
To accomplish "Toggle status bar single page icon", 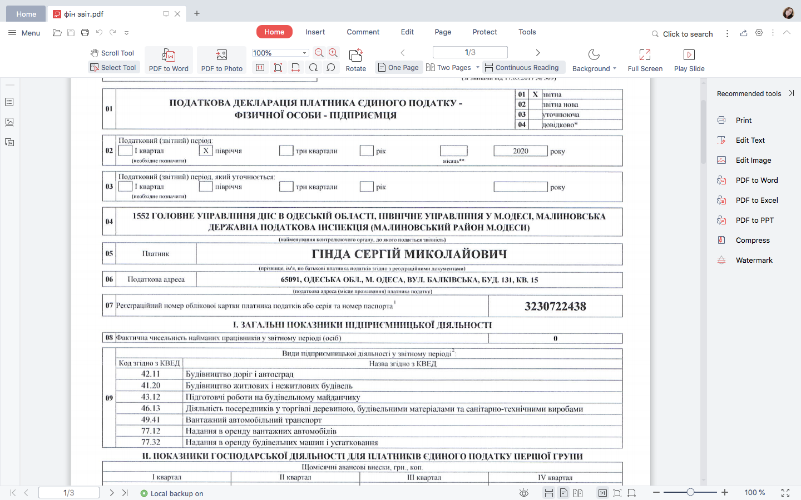I will [x=563, y=493].
